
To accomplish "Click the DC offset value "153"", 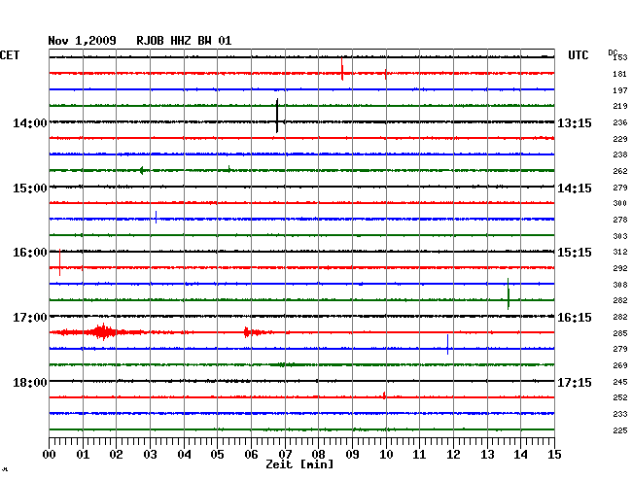I will [x=620, y=57].
